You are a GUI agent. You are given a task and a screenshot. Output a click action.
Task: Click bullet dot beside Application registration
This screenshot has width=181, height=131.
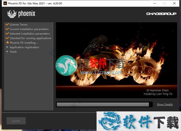pyautogui.click(x=7, y=47)
